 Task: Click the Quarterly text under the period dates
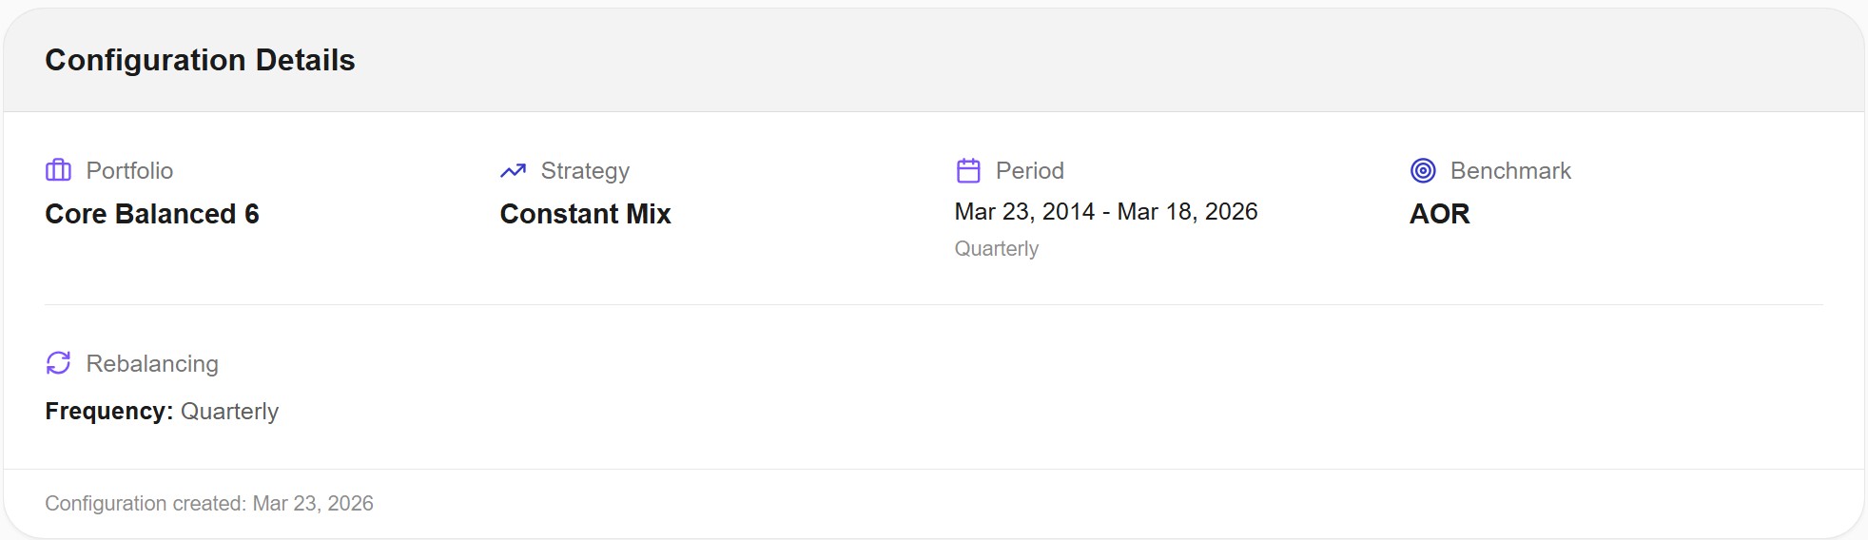996,249
